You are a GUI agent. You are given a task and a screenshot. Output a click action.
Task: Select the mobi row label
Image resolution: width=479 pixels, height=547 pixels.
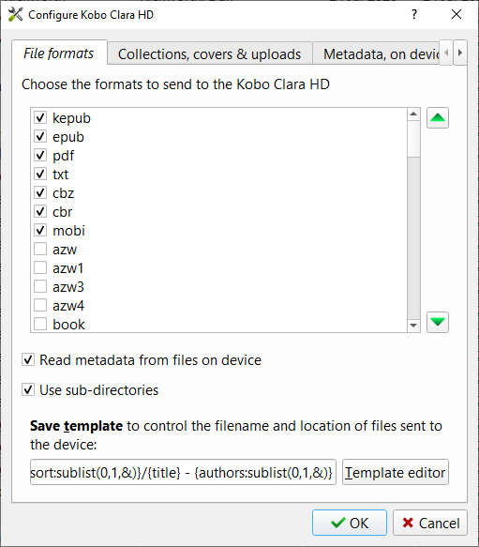coord(68,231)
